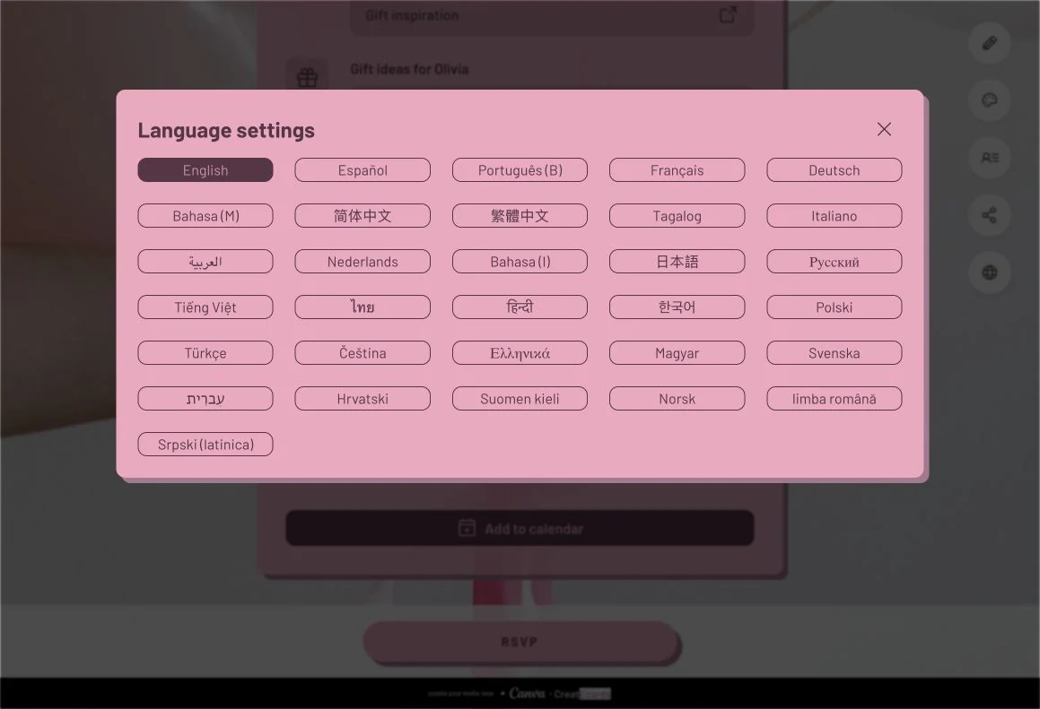Screen dimensions: 1040x709
Task: Choose 繁體中文 Traditional Chinese
Action: (x=520, y=216)
